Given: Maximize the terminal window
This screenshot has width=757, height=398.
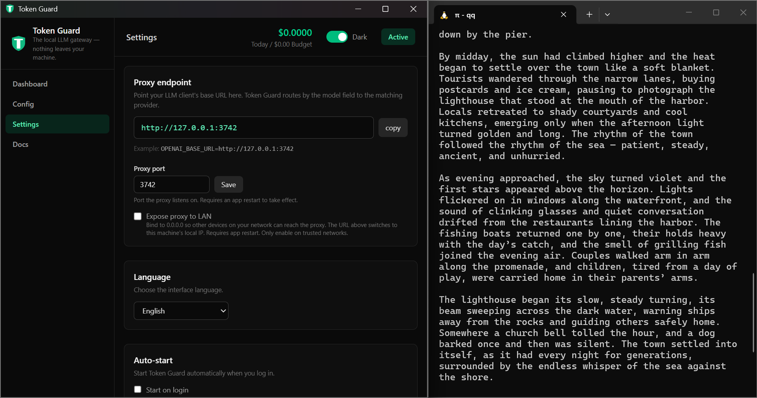Looking at the screenshot, I should click(716, 13).
